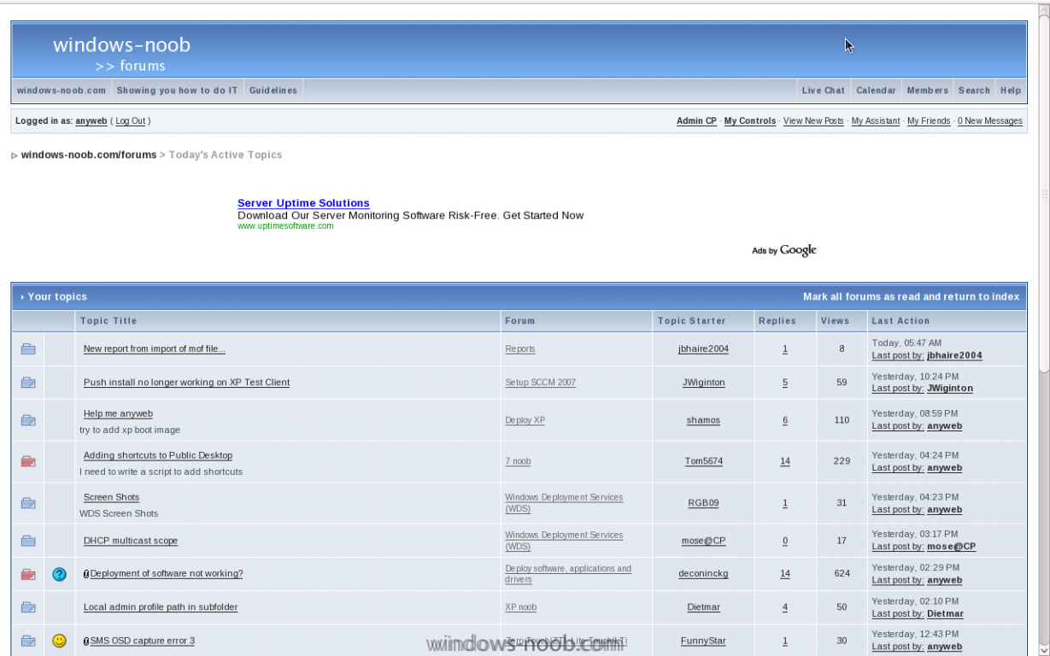Go to Setup SCCM 2007 forum
1050x656 pixels.
541,383
